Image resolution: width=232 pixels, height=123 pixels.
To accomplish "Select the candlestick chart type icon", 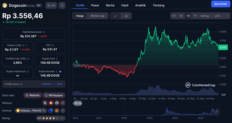I will 126,16.
